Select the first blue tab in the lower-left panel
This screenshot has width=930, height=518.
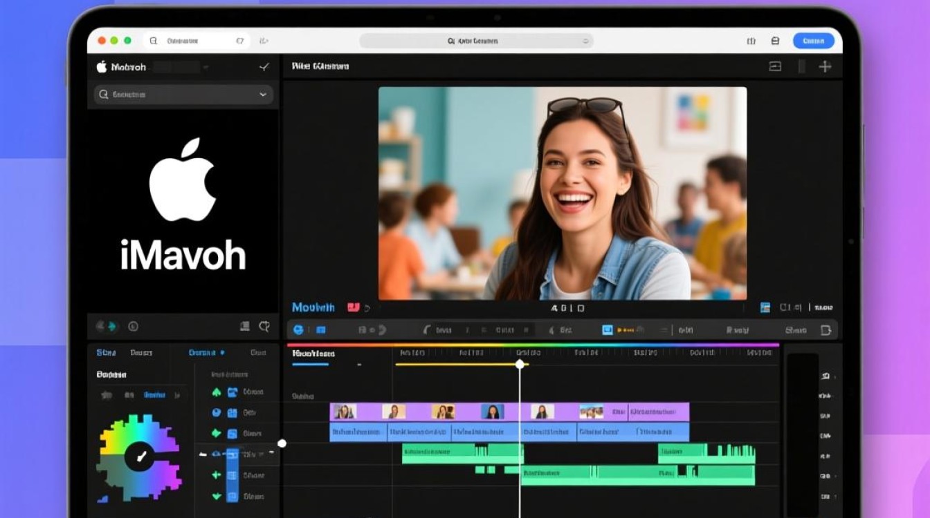tap(106, 352)
